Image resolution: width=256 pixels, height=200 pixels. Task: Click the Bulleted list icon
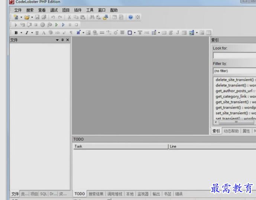(x=154, y=32)
